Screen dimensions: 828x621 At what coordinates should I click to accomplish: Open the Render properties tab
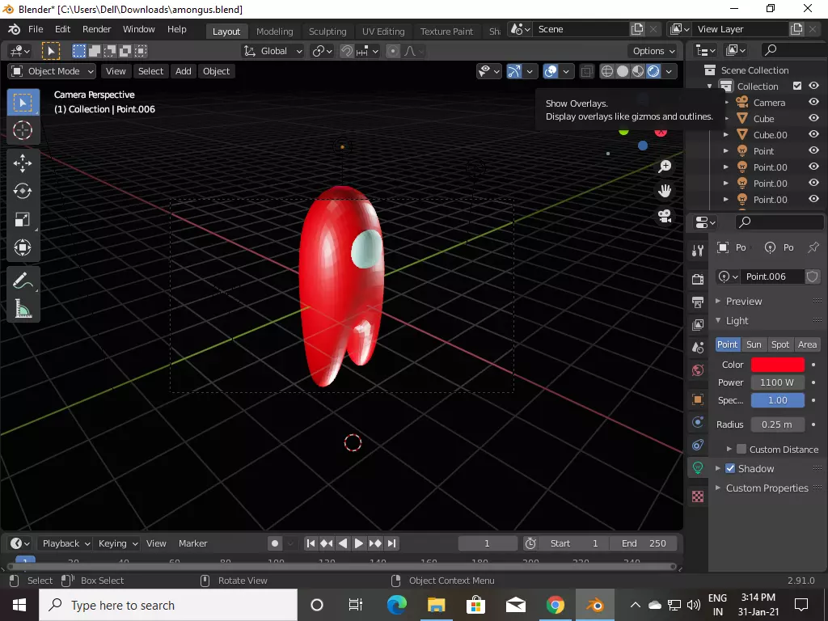click(x=698, y=279)
